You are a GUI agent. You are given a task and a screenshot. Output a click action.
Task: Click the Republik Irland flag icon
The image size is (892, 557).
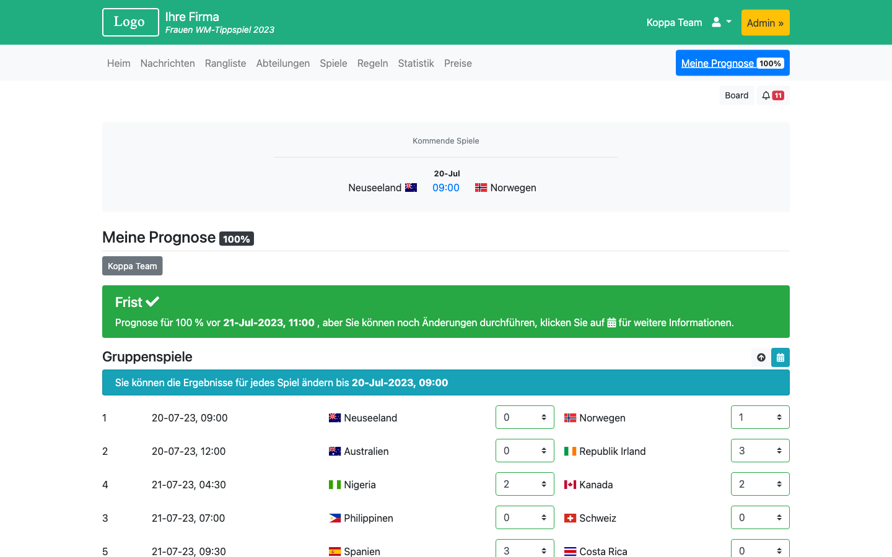click(x=570, y=451)
